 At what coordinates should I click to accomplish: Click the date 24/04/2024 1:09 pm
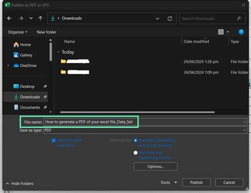click(201, 73)
